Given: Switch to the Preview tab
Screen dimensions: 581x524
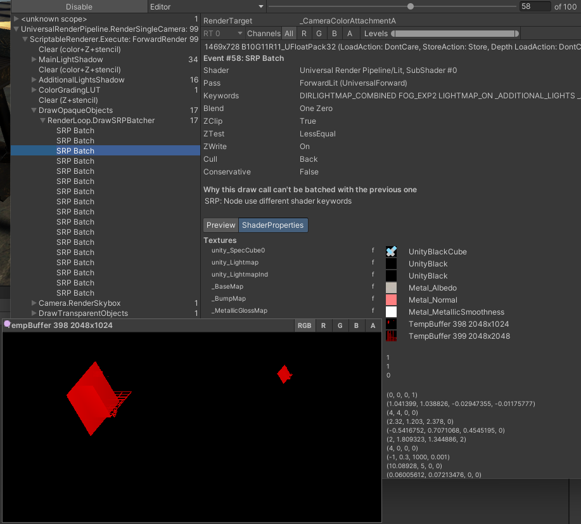Looking at the screenshot, I should (220, 225).
